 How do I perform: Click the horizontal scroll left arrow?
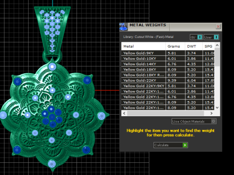tap(124, 113)
